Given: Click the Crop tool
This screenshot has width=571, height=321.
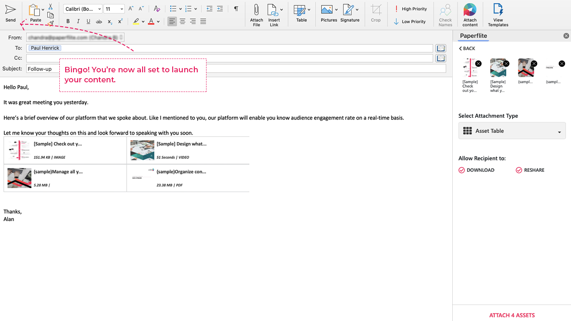Looking at the screenshot, I should coord(376,13).
